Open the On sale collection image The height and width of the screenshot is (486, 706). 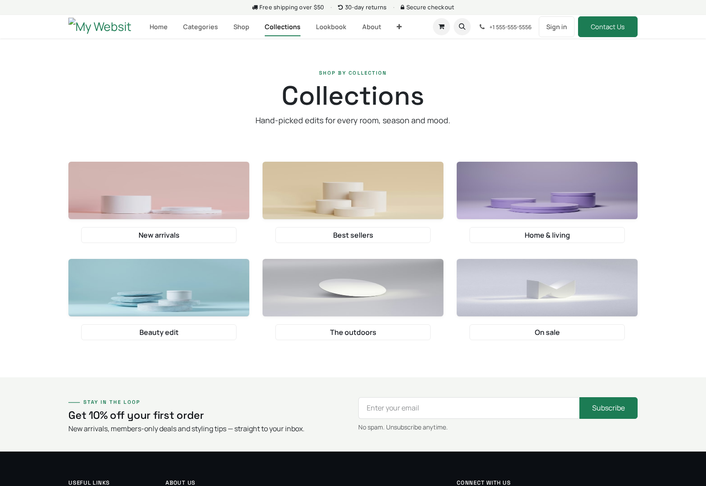pos(547,288)
